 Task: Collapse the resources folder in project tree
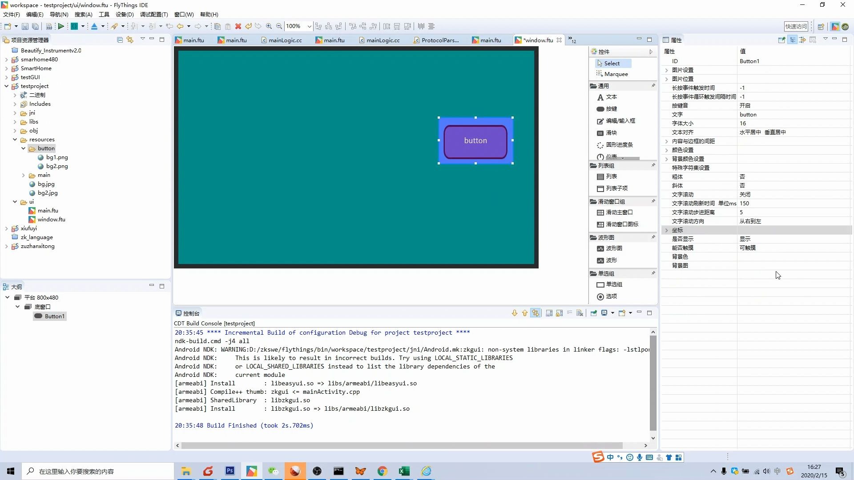pos(15,140)
